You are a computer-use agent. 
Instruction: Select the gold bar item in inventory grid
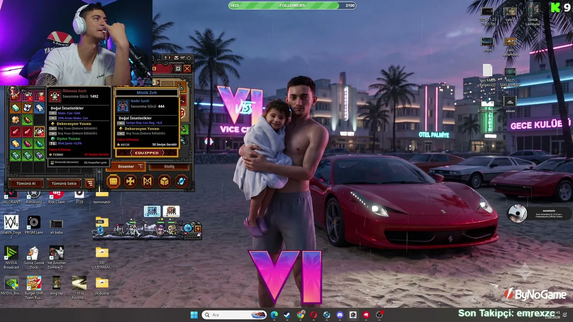(x=16, y=144)
